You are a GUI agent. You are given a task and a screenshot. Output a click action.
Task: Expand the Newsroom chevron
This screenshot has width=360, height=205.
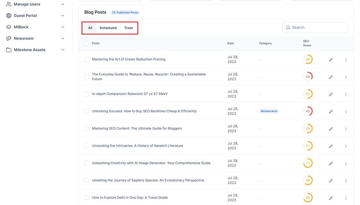[x=63, y=38]
